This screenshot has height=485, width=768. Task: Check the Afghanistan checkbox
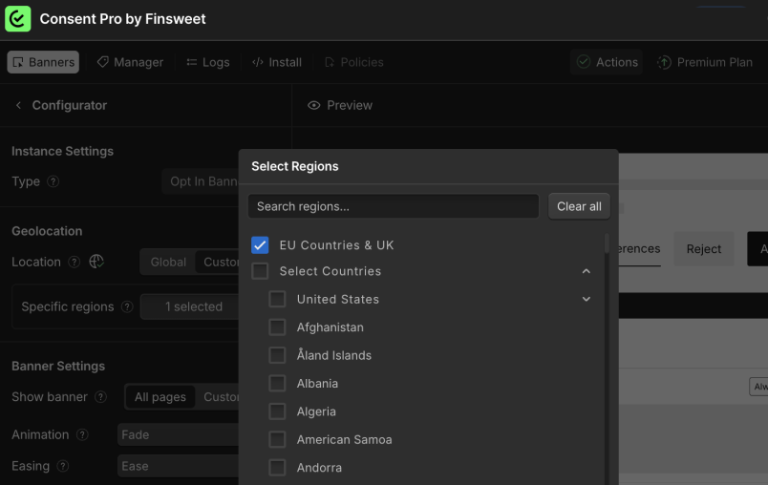click(x=277, y=327)
